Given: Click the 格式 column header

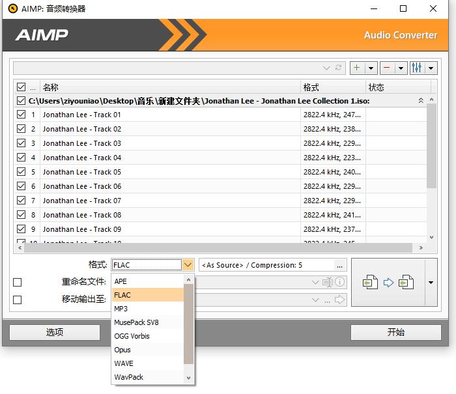Looking at the screenshot, I should (x=333, y=87).
